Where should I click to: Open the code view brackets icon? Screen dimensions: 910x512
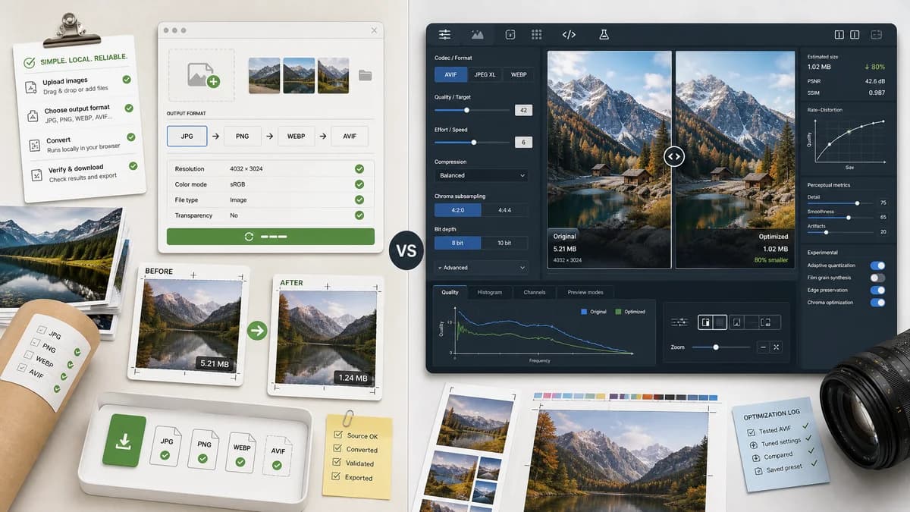coord(569,34)
